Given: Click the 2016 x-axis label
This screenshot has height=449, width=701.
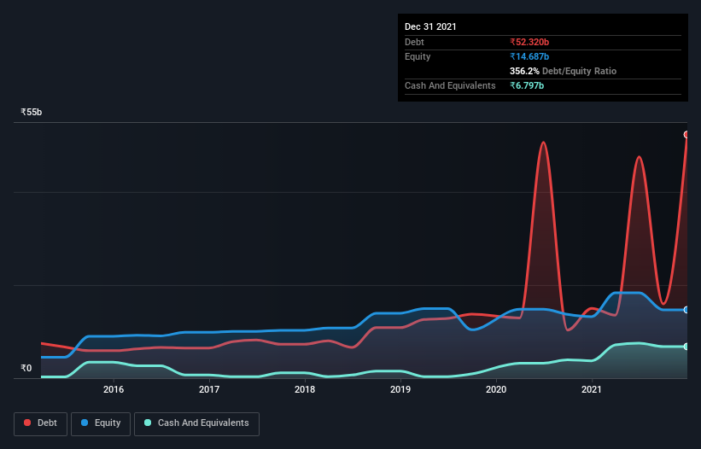Looking at the screenshot, I should pyautogui.click(x=114, y=389).
